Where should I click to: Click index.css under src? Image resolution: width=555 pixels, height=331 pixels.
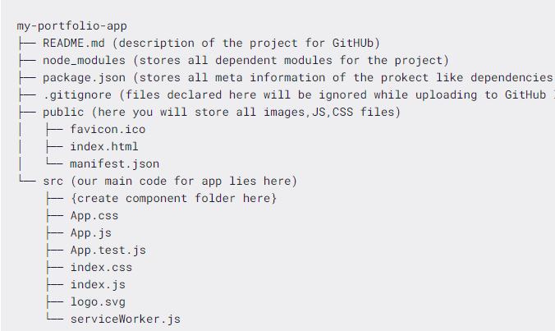(x=101, y=267)
